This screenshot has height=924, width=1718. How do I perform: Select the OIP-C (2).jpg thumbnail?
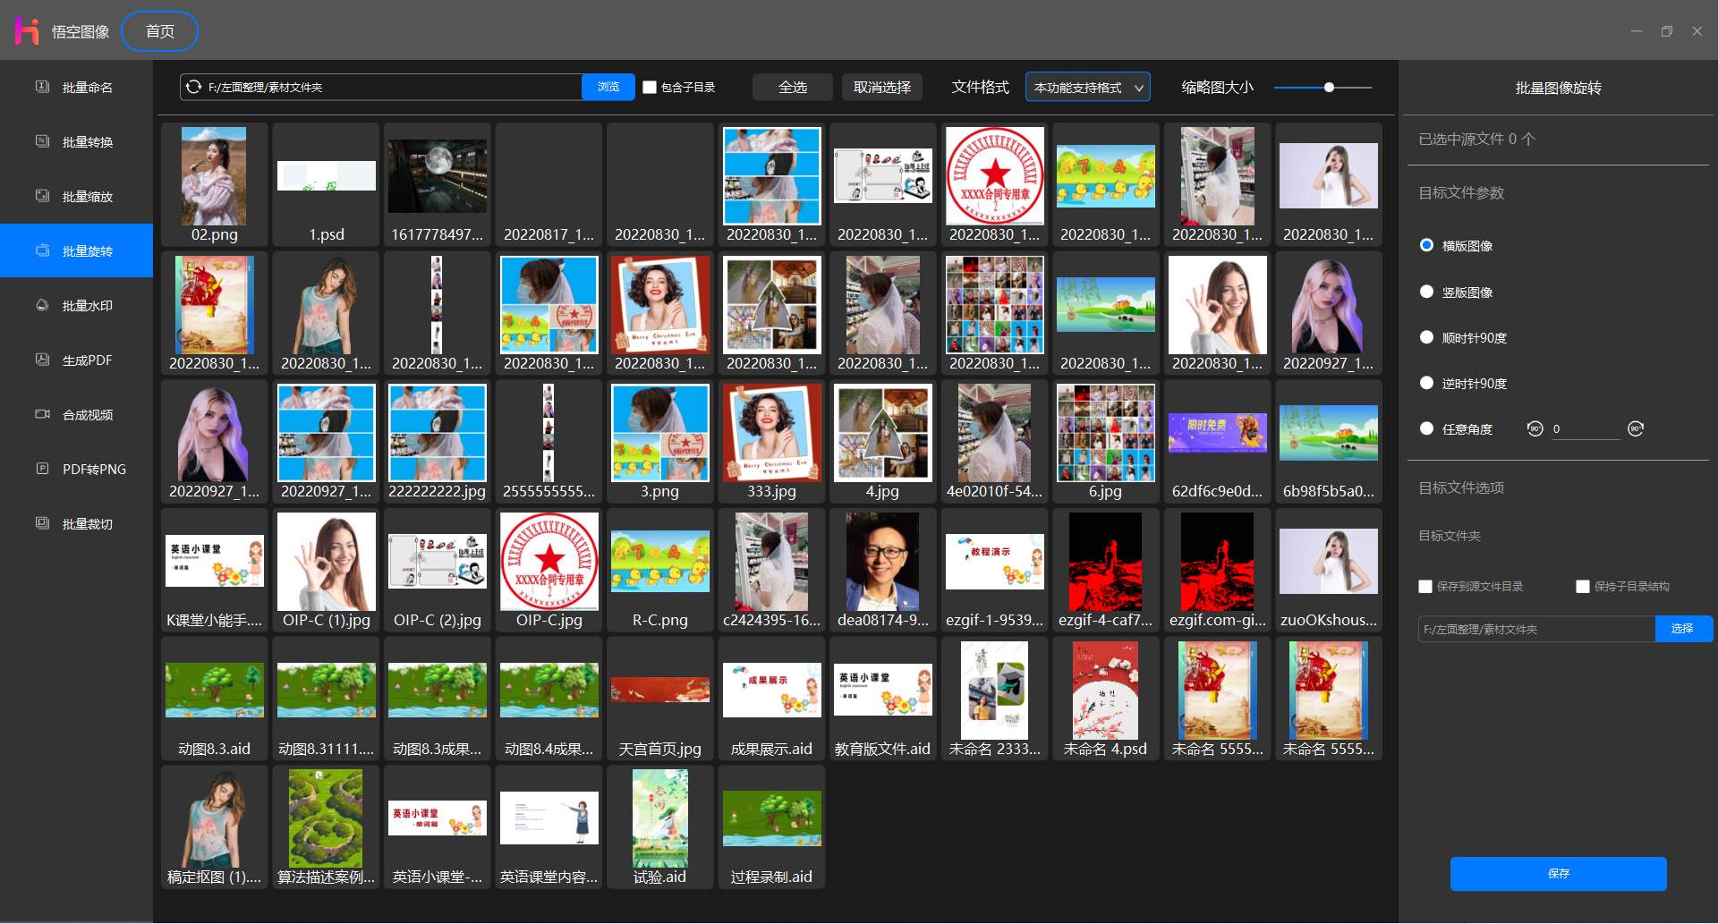pos(437,570)
